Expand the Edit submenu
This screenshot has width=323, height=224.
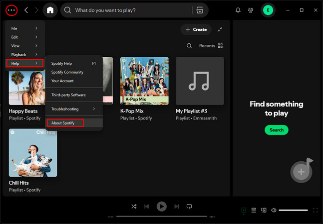coord(25,37)
